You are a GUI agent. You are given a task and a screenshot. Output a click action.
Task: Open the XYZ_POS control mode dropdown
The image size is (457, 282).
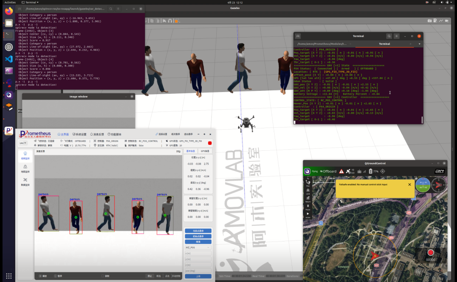pos(198,247)
